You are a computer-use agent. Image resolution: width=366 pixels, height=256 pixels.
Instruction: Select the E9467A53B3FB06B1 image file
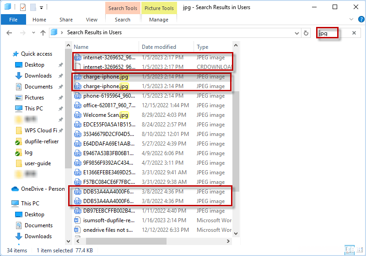coord(152,153)
